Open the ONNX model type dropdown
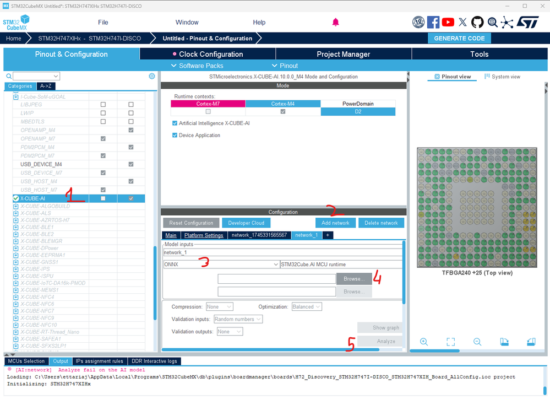The height and width of the screenshot is (399, 550). 221,265
